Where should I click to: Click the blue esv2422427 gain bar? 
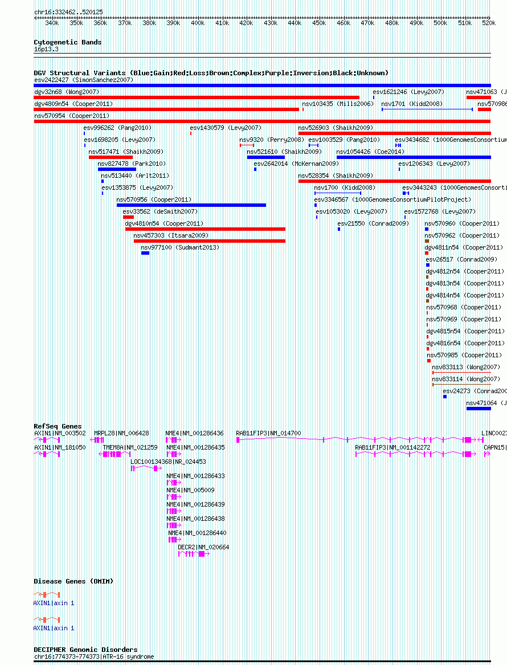[x=263, y=85]
